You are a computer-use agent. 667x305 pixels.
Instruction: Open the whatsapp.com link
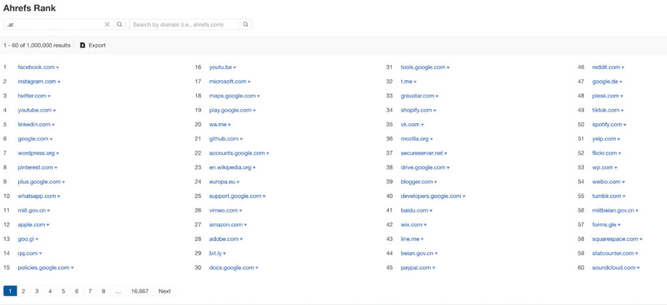pyautogui.click(x=37, y=196)
